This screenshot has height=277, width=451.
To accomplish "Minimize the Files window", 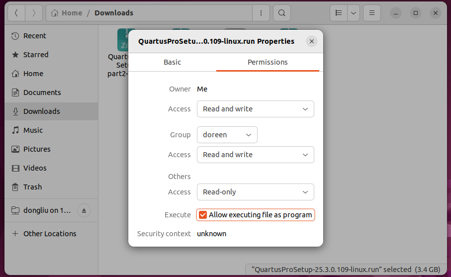I will coord(396,13).
